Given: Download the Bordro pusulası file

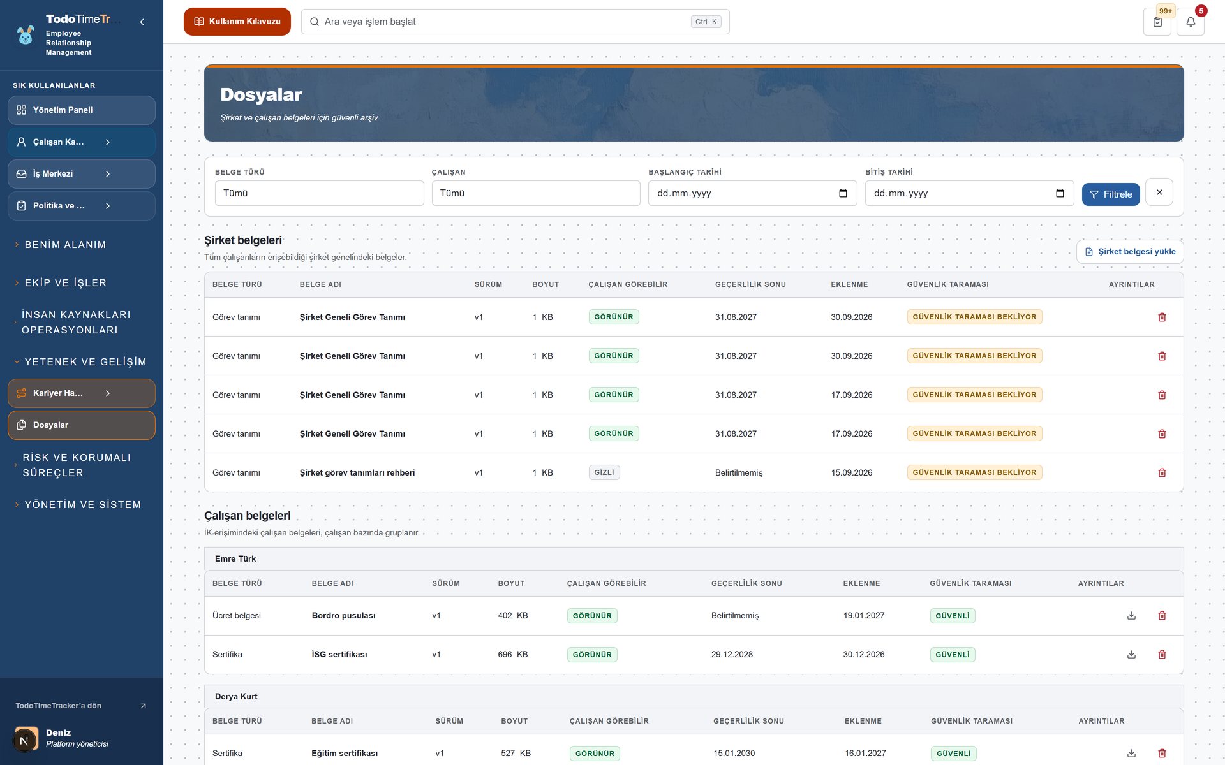Looking at the screenshot, I should 1131,616.
